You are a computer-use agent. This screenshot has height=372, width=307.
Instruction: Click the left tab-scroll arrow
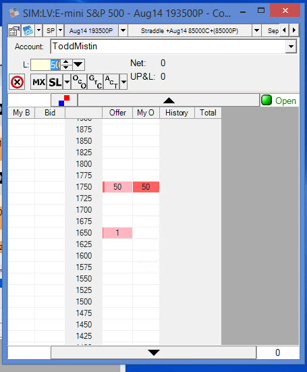[284, 30]
